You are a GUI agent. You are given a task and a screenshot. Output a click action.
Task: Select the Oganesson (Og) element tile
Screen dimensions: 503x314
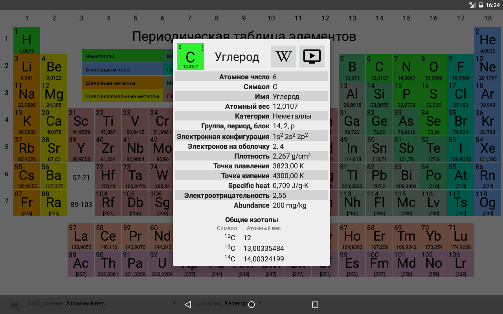(x=488, y=203)
